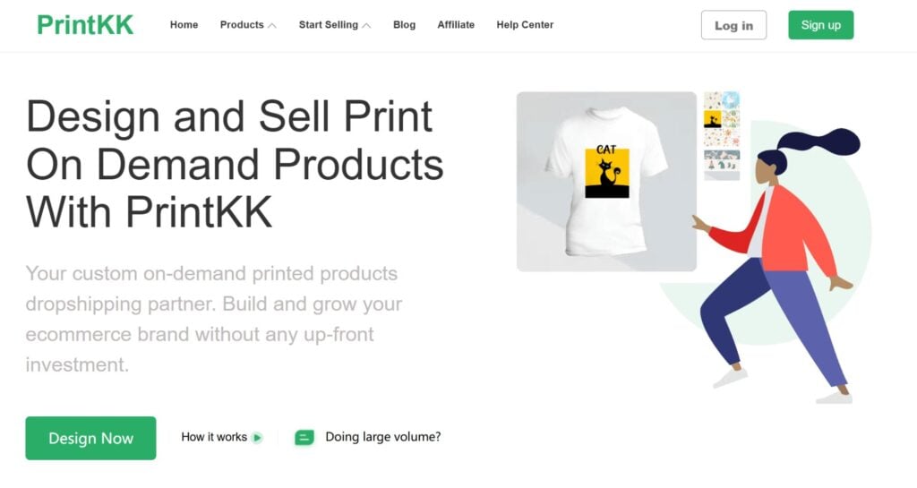Viewport: 917px width, 488px height.
Task: Open the Doing large volume link
Action: [382, 438]
